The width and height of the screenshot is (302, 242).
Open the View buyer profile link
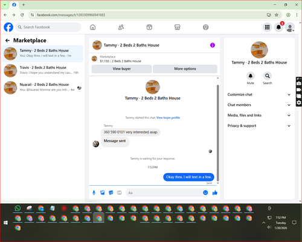168,117
